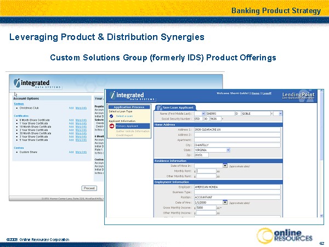
Task: Click the Logoff link
Action: tap(266, 93)
